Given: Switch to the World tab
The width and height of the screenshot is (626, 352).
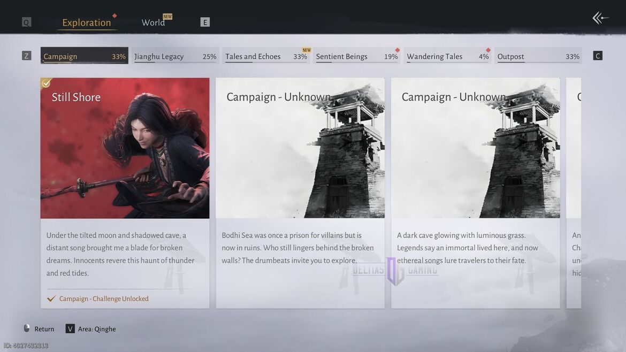Looking at the screenshot, I should (153, 22).
